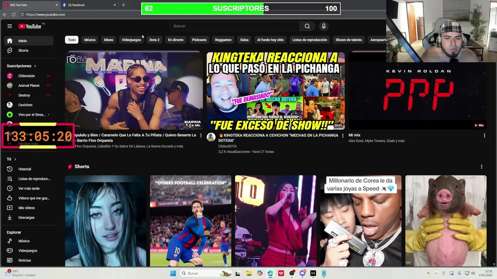Open a new browser tab
497x279 pixels.
[123, 5]
